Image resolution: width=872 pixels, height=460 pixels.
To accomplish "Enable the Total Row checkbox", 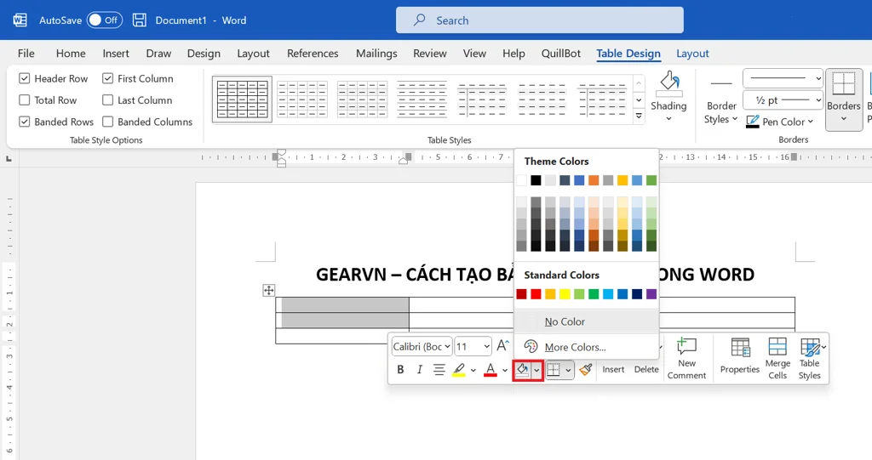I will pyautogui.click(x=25, y=100).
